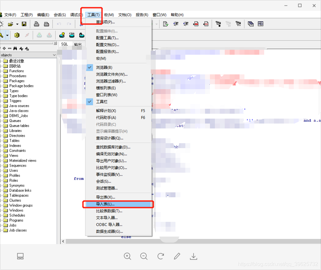Click the Explain plan lightbulb database icon

[62, 35]
